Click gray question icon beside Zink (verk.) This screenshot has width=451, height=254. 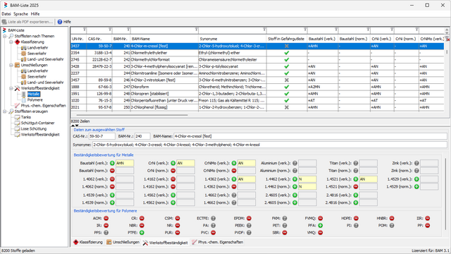point(416,163)
